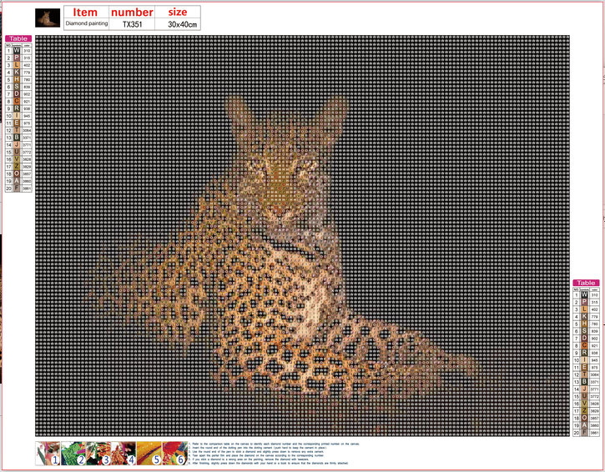The width and height of the screenshot is (605, 472).
Task: Choose instruction step 5 picture
Action: click(150, 453)
